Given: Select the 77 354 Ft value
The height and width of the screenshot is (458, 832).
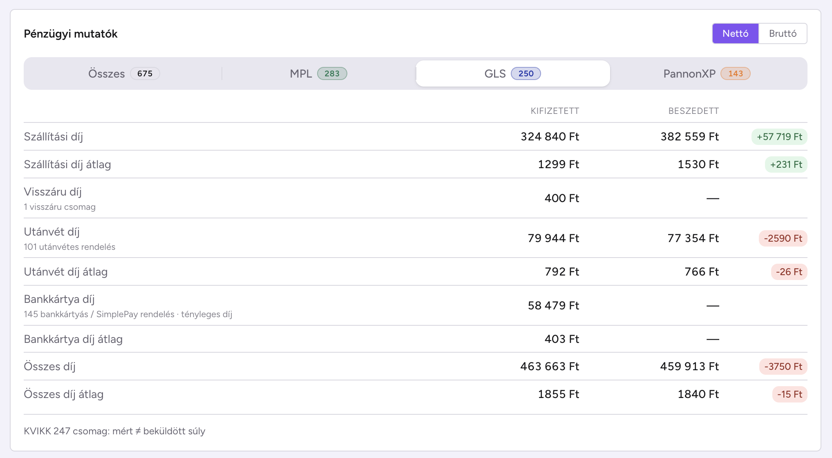Looking at the screenshot, I should tap(693, 238).
